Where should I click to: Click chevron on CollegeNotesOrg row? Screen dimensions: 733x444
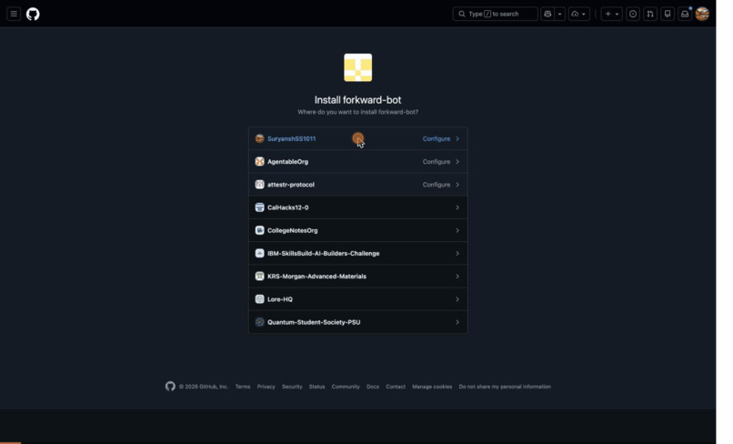click(x=457, y=230)
